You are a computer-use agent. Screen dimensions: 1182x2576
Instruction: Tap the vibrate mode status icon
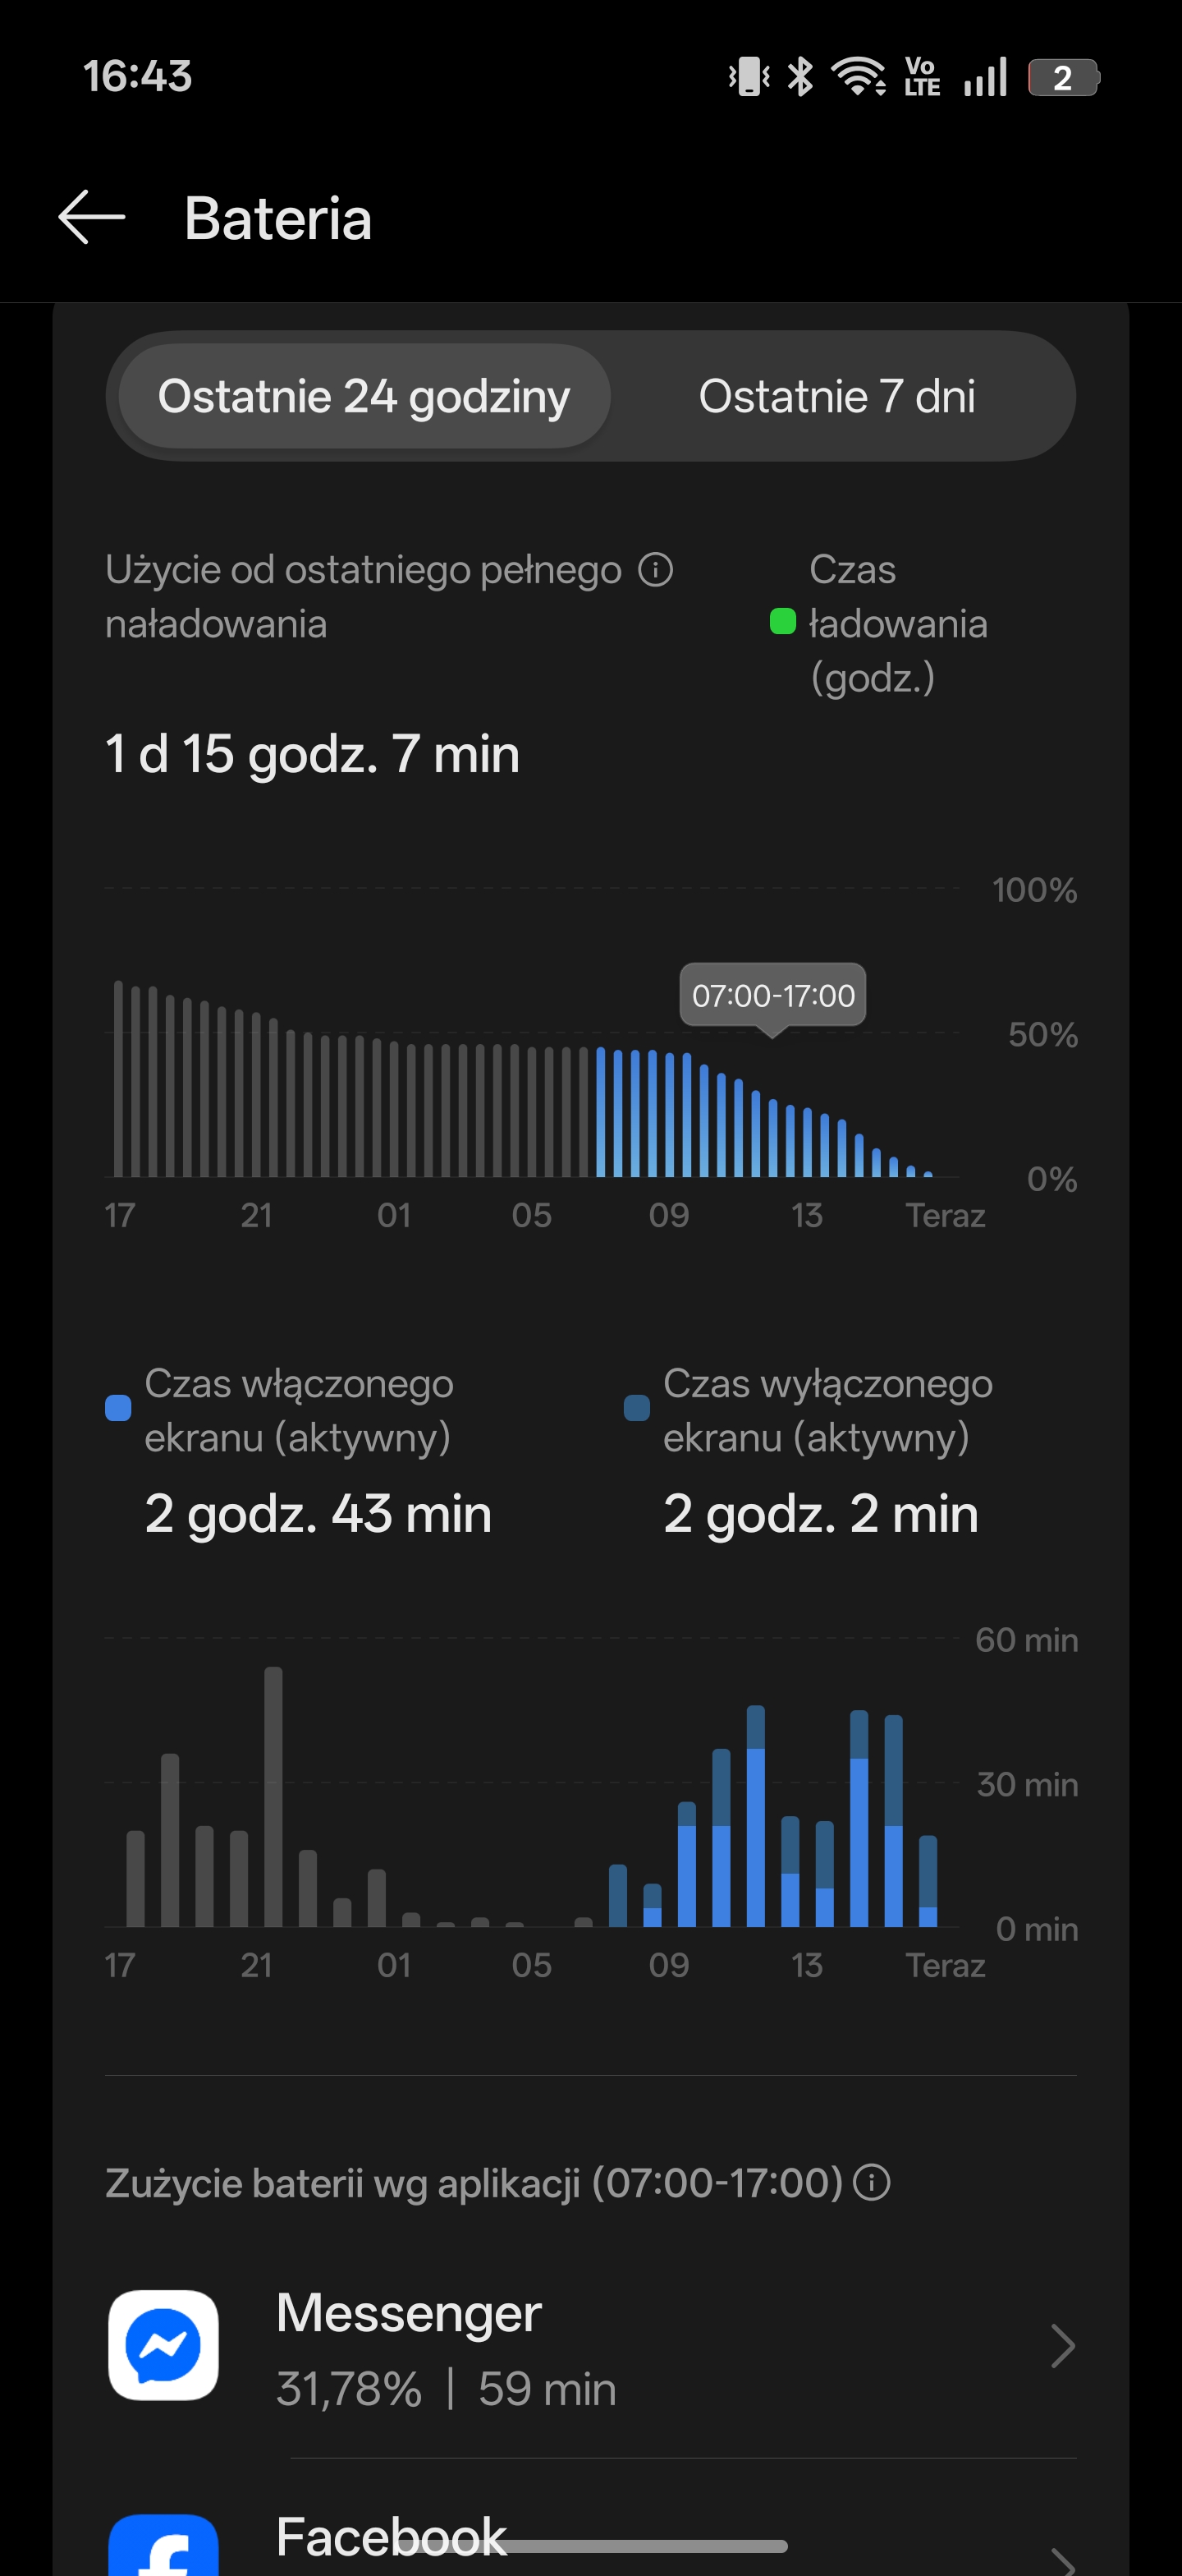coord(749,77)
